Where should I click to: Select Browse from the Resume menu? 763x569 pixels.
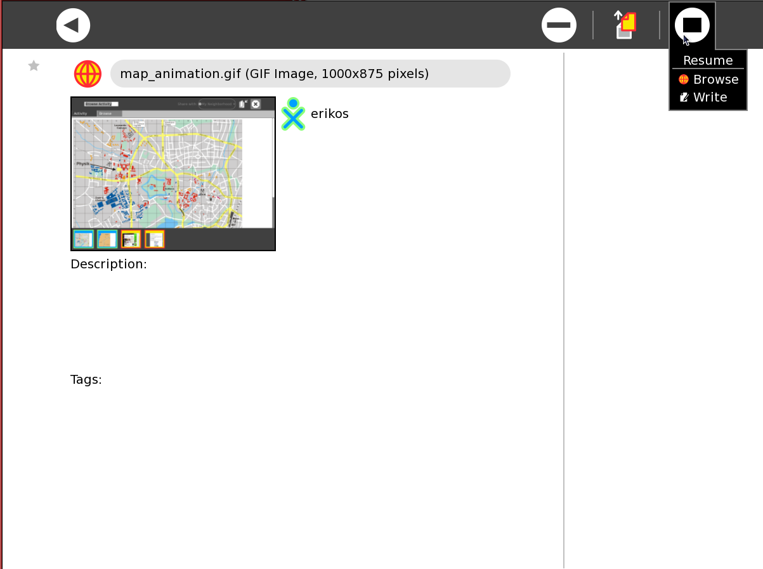click(715, 80)
